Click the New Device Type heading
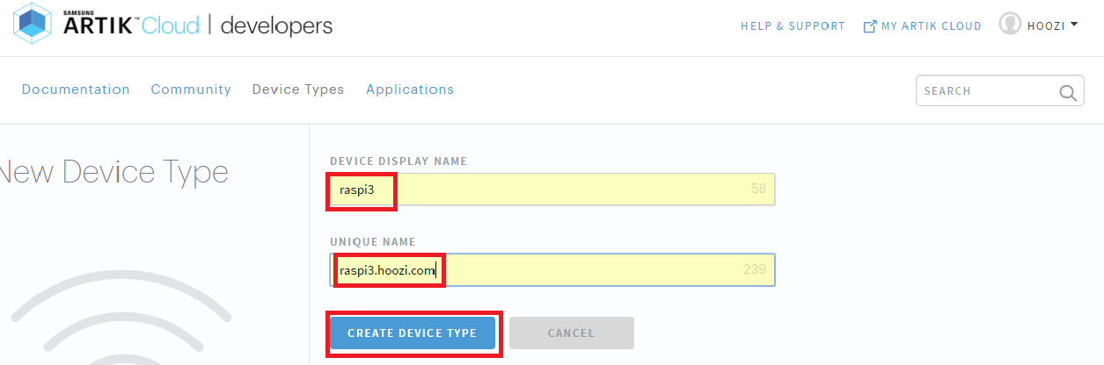1104x365 pixels. 114,172
